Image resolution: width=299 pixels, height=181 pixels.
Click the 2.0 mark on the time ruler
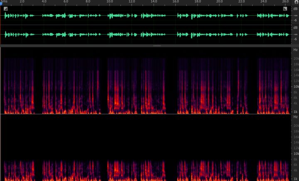tap(22, 2)
